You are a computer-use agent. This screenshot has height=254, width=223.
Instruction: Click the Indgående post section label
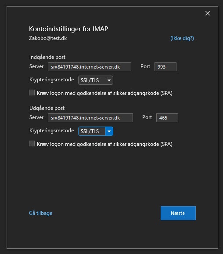coord(47,57)
